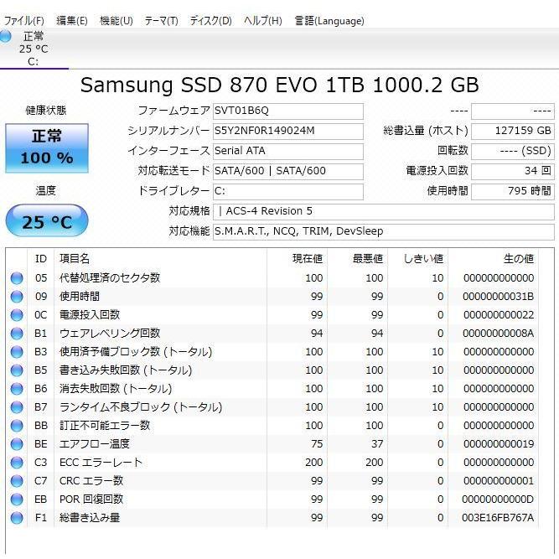Screen dimensions: 559x559
Task: Select the ECC エラーレート row
Action: [272, 463]
